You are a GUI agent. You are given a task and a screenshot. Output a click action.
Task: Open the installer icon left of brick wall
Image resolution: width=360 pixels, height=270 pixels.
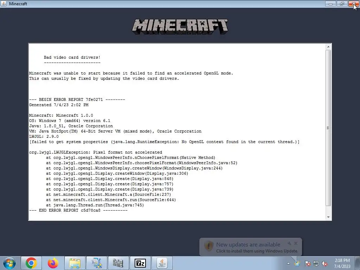coord(97,263)
